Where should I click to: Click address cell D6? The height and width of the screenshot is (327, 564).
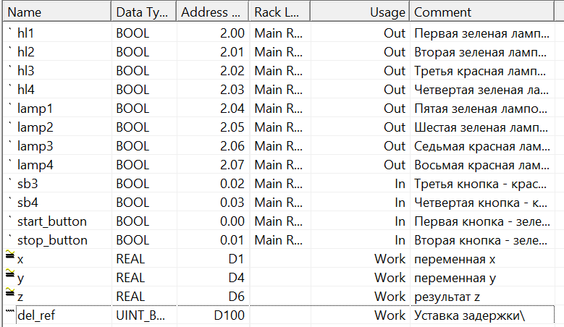(x=236, y=297)
